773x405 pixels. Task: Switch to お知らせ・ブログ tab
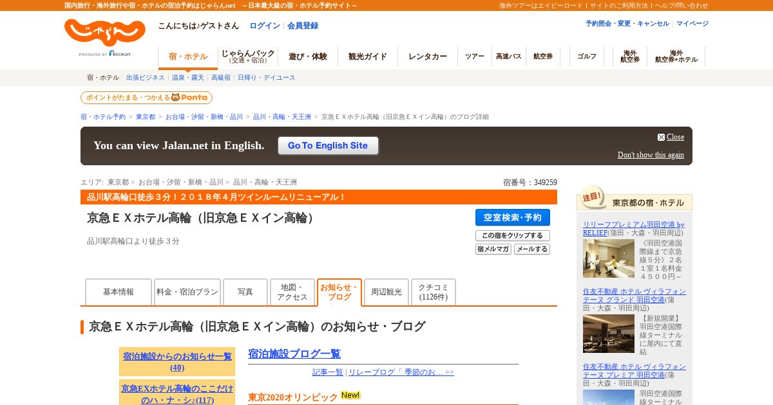(x=339, y=292)
